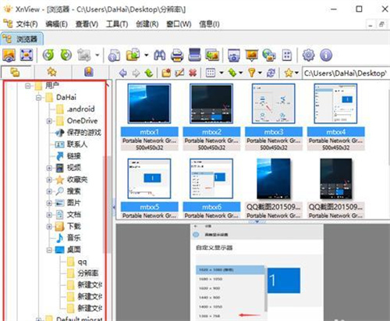
Task: Collapse the DaHai tree node
Action: click(x=39, y=98)
